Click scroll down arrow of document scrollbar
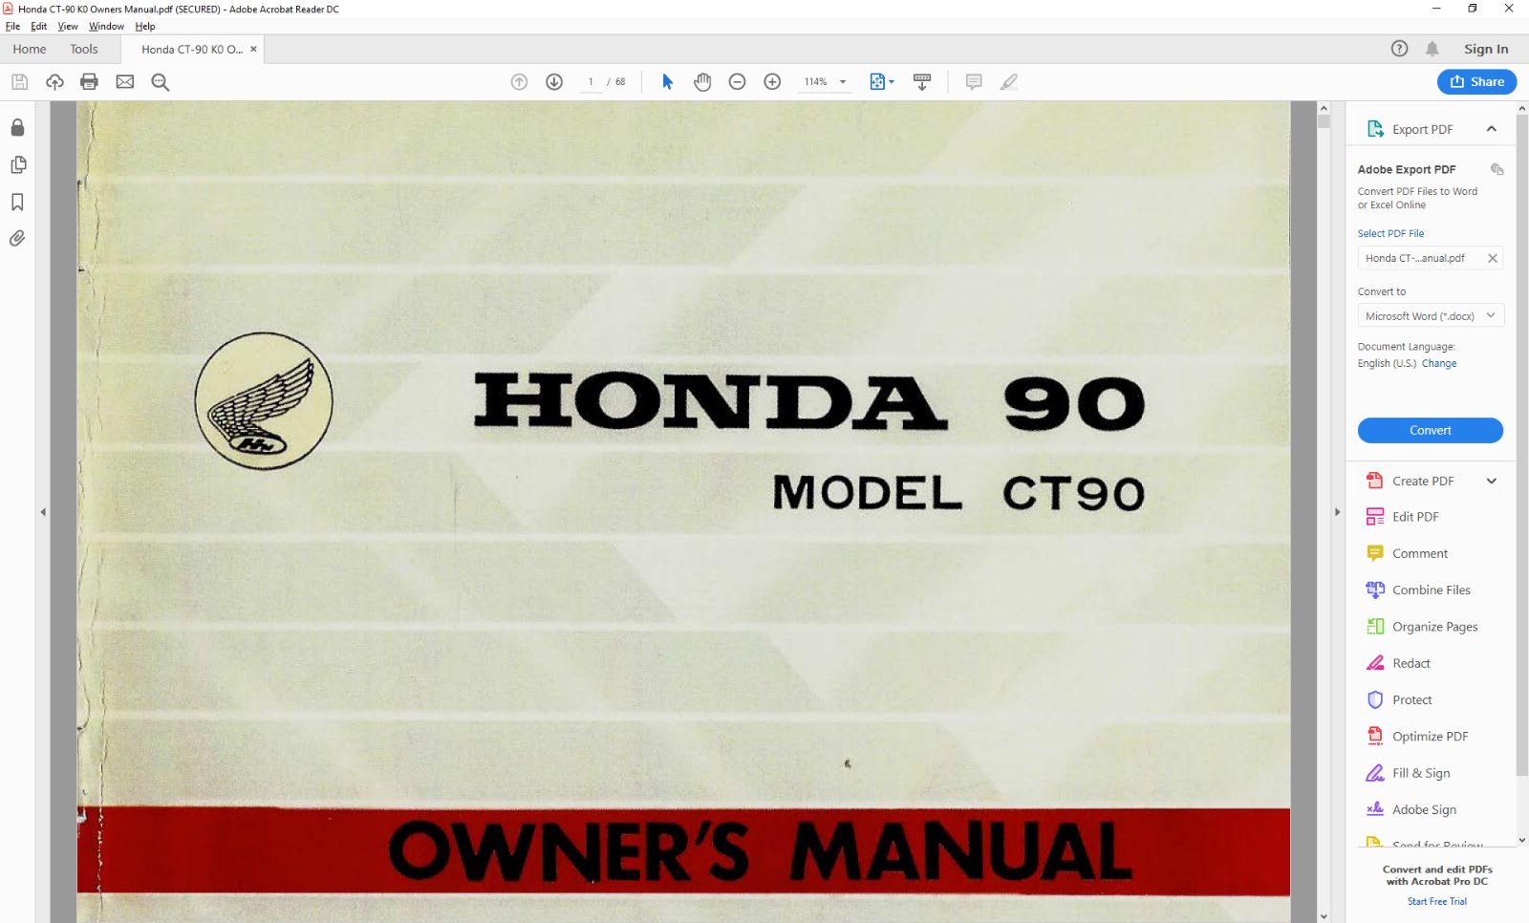Image resolution: width=1529 pixels, height=923 pixels. click(1324, 916)
